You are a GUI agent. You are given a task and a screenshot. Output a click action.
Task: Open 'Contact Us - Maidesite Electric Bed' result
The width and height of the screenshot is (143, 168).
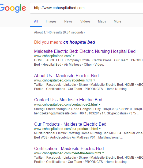coord(68,100)
